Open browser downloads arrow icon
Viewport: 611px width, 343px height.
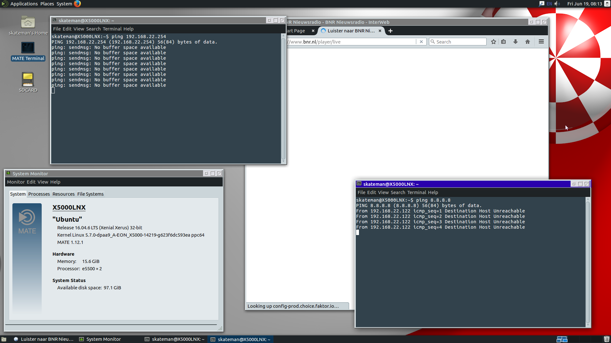(516, 42)
